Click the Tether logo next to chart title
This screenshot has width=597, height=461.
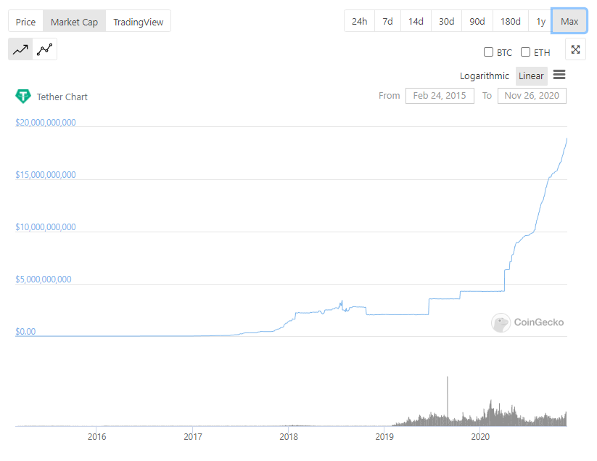point(22,96)
